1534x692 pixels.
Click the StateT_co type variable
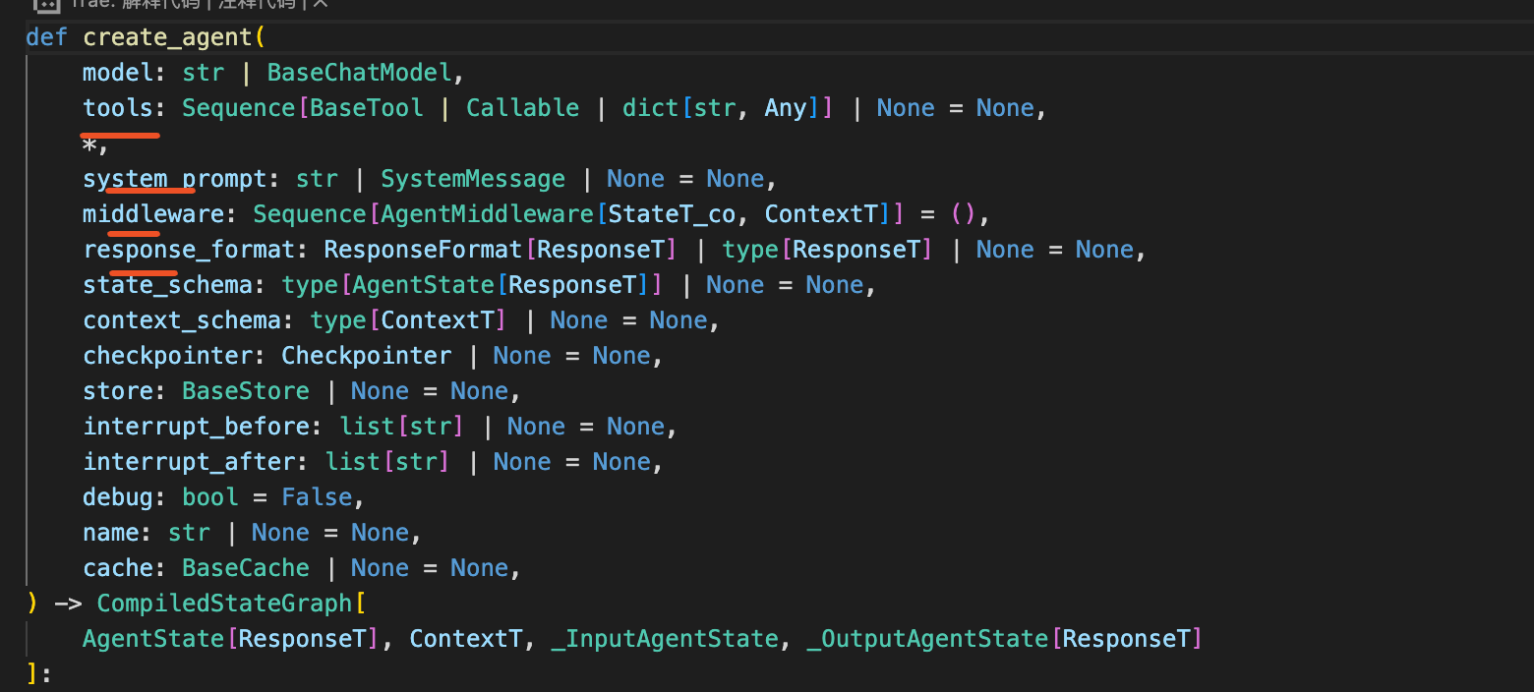point(672,214)
